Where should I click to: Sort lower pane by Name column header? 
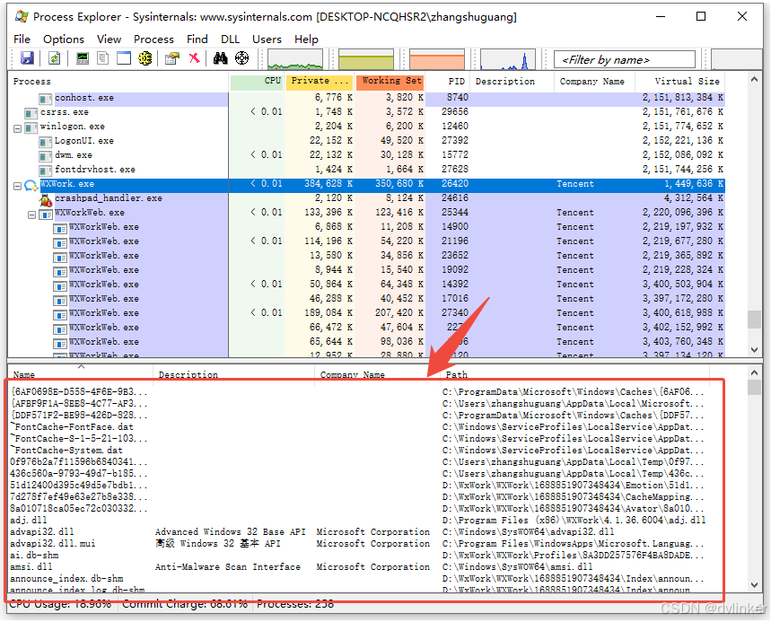[x=81, y=374]
